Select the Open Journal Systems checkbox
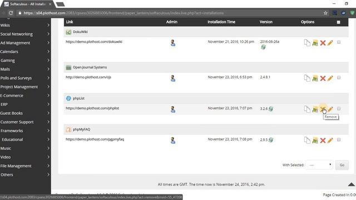Image resolution: width=356 pixels, height=200 pixels. pyautogui.click(x=339, y=78)
